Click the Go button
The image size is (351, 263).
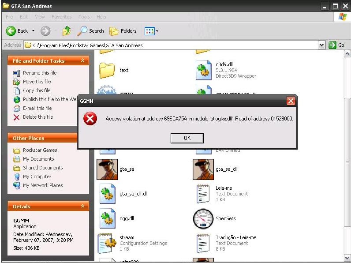pyautogui.click(x=336, y=45)
